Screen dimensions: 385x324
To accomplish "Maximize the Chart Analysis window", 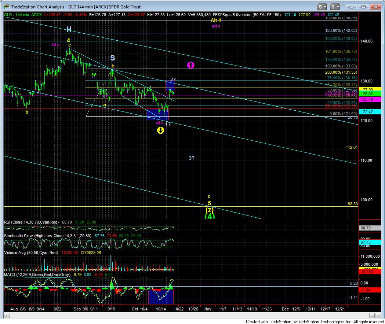I will point(364,7).
